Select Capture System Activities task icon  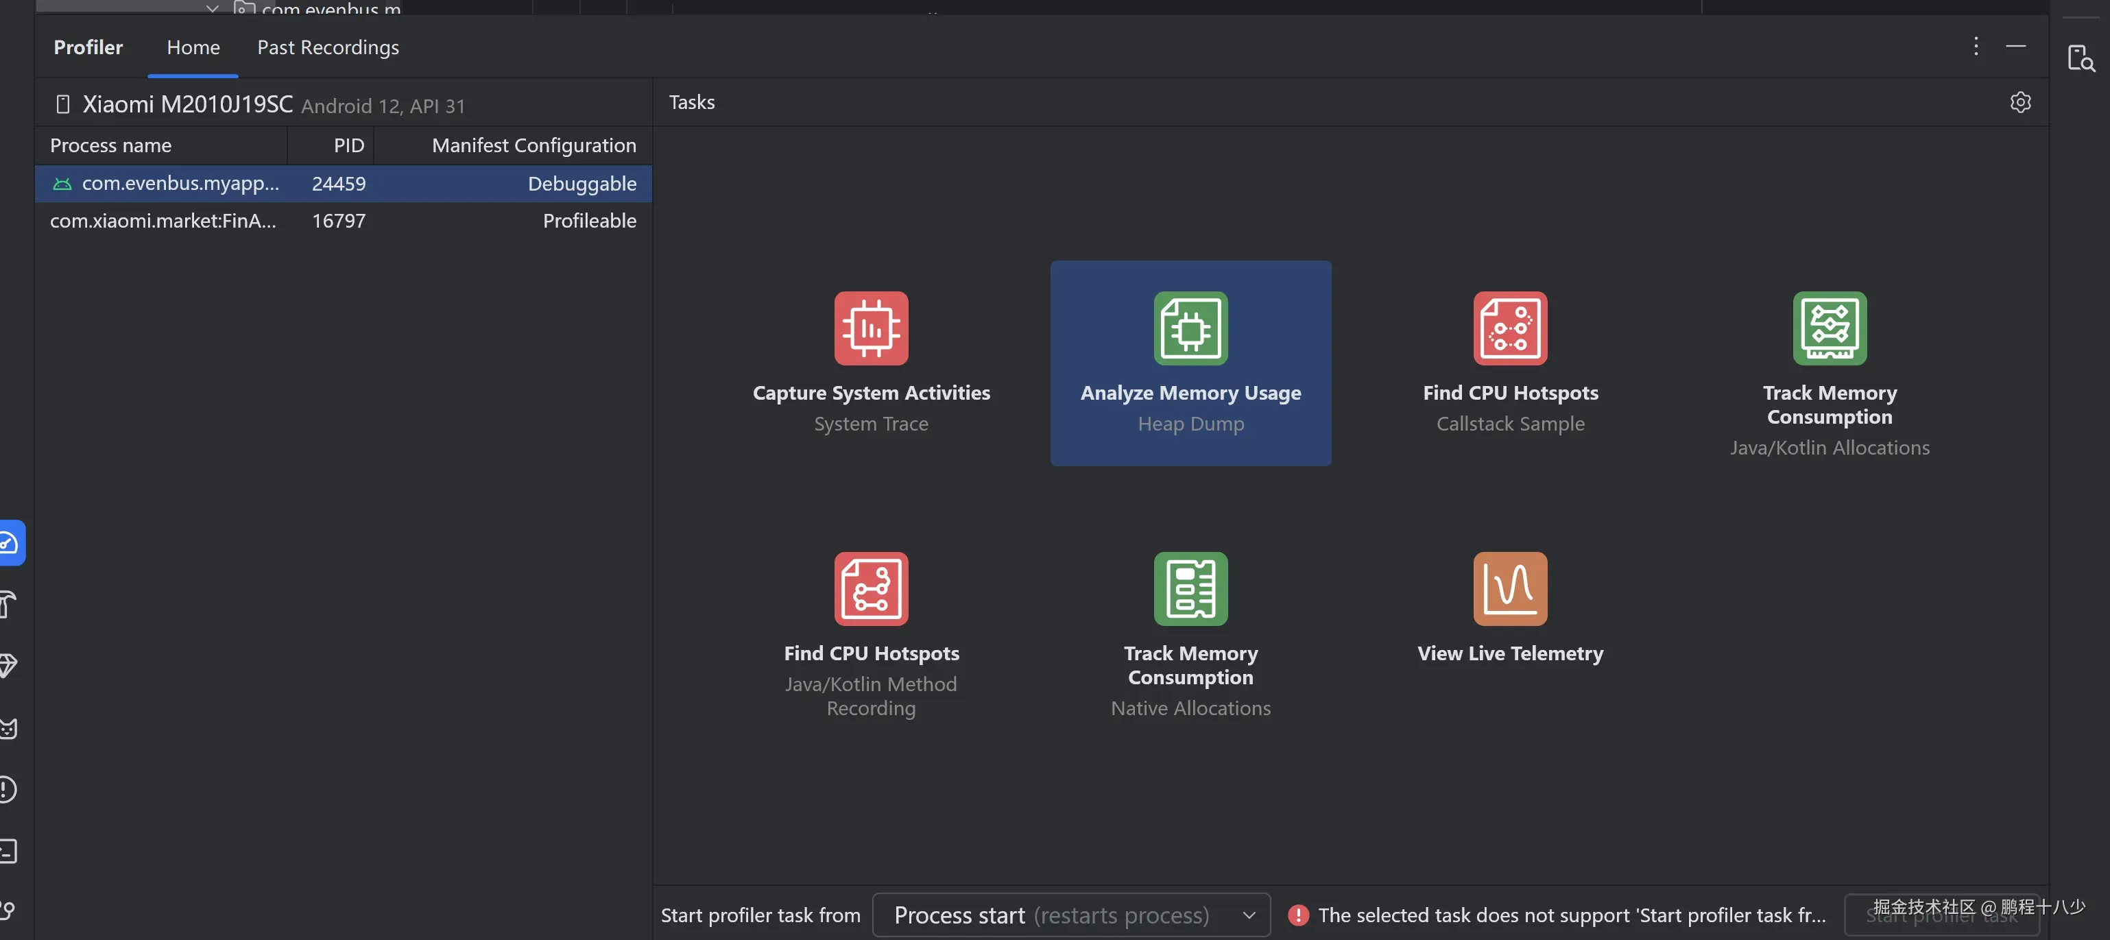coord(871,328)
